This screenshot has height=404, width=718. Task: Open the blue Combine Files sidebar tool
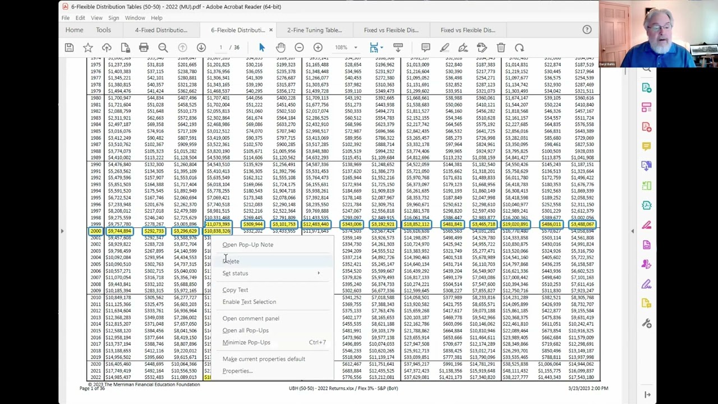click(647, 166)
